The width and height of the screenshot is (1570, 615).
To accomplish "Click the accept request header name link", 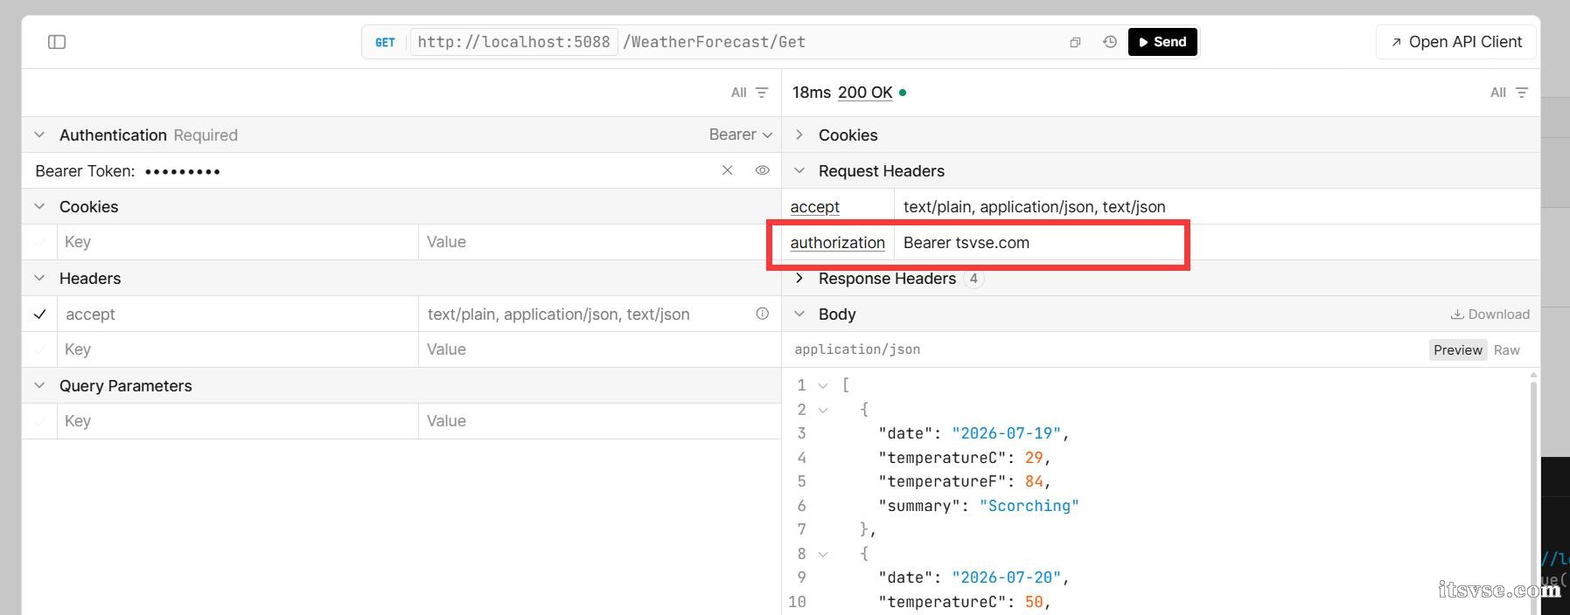I will click(814, 207).
